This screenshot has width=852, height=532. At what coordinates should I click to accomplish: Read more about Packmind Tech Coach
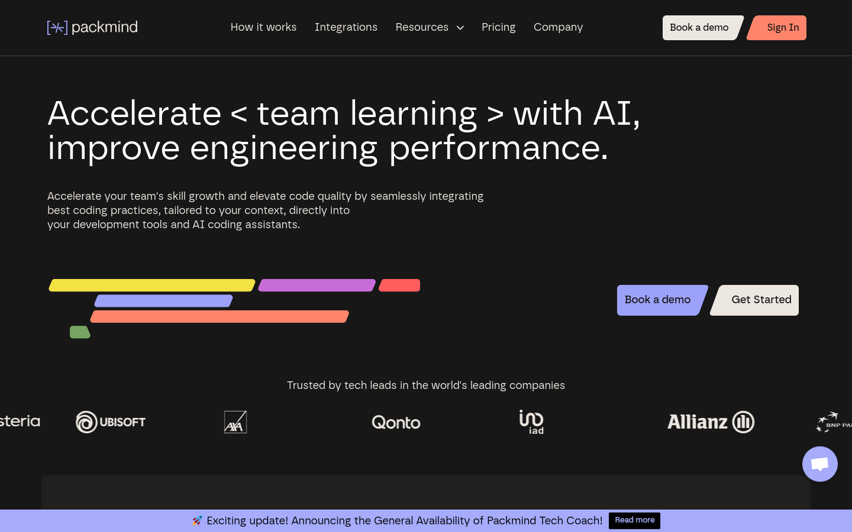tap(634, 520)
